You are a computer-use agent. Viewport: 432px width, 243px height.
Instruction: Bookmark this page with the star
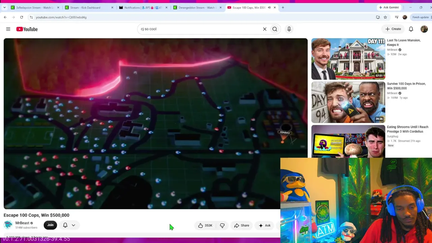coord(385,17)
